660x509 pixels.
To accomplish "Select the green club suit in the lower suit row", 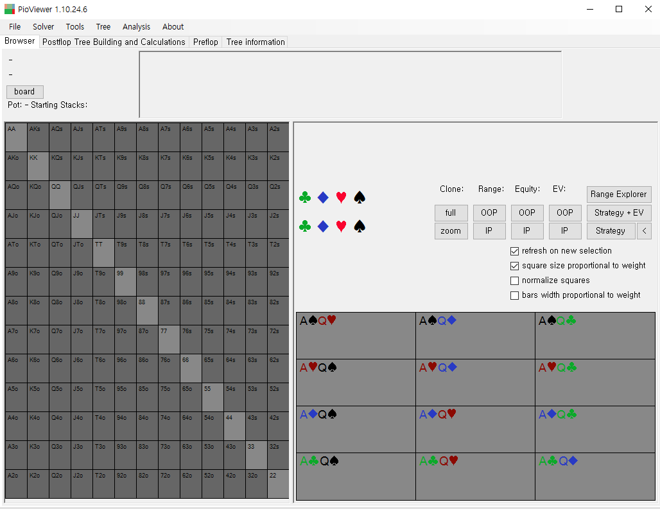I will 305,227.
